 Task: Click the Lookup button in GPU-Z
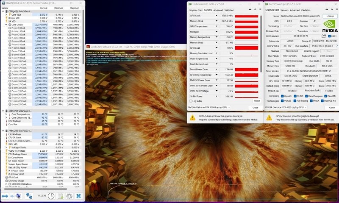click(330, 16)
